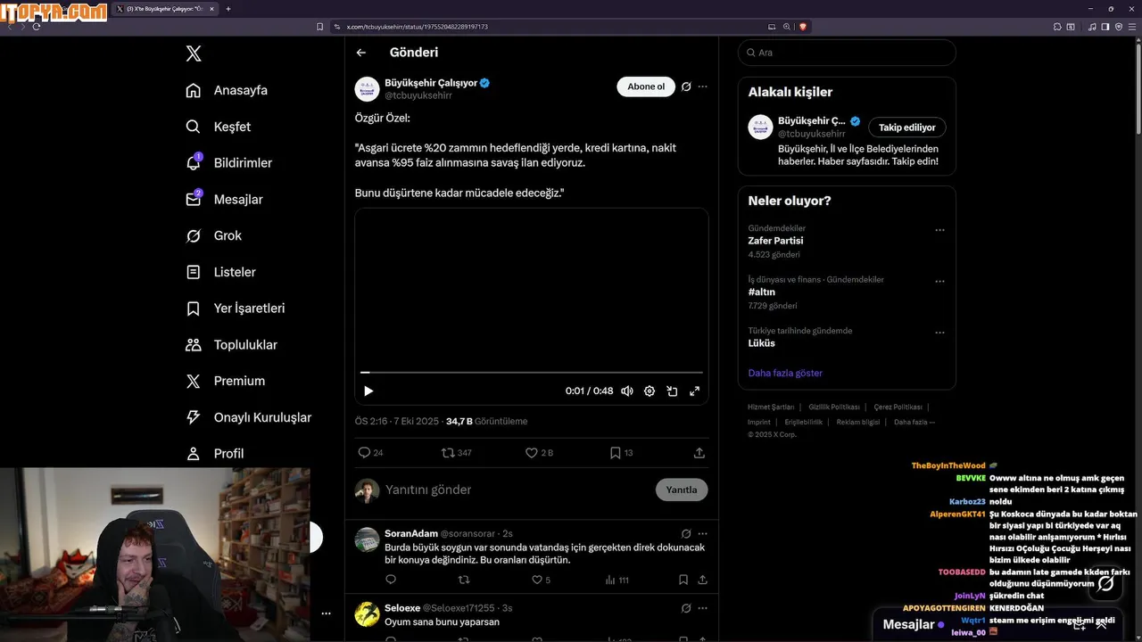Click the video progress bar
The height and width of the screenshot is (642, 1142).
coord(532,372)
